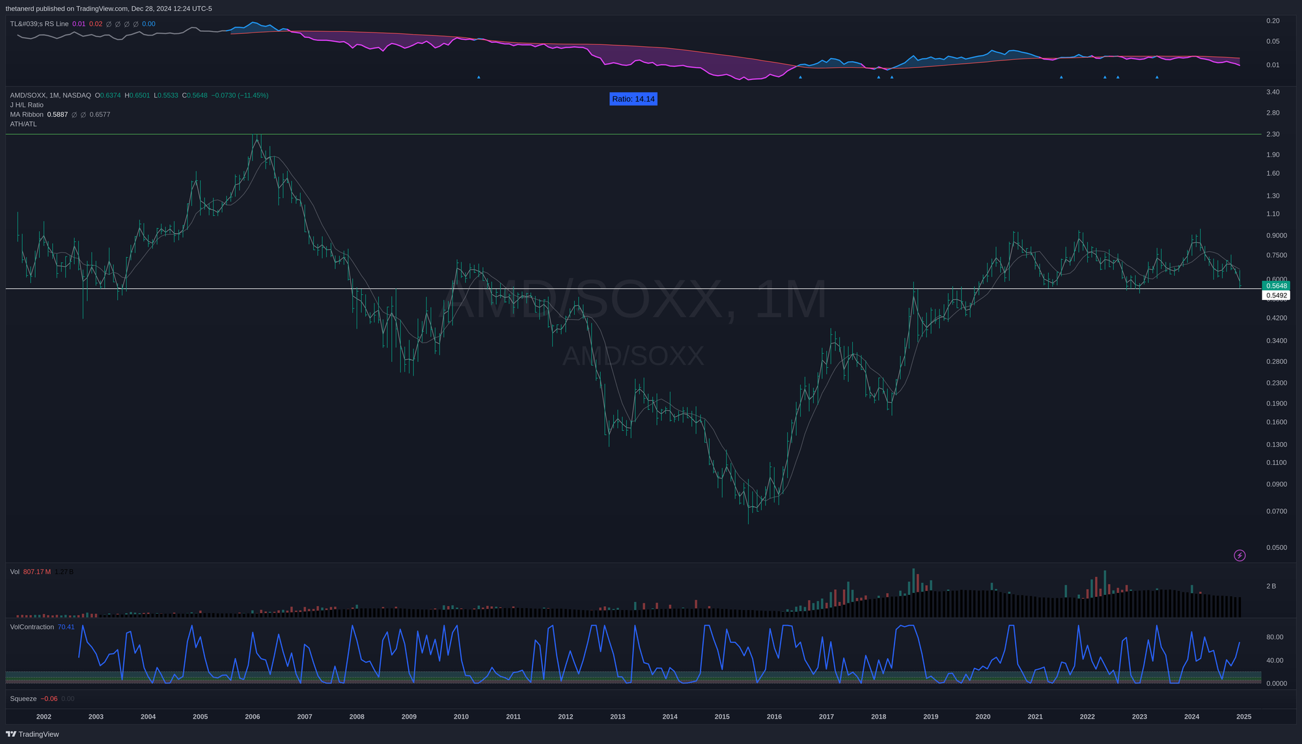Click the 0.20 RS Line scale label
1302x744 pixels.
click(1273, 21)
